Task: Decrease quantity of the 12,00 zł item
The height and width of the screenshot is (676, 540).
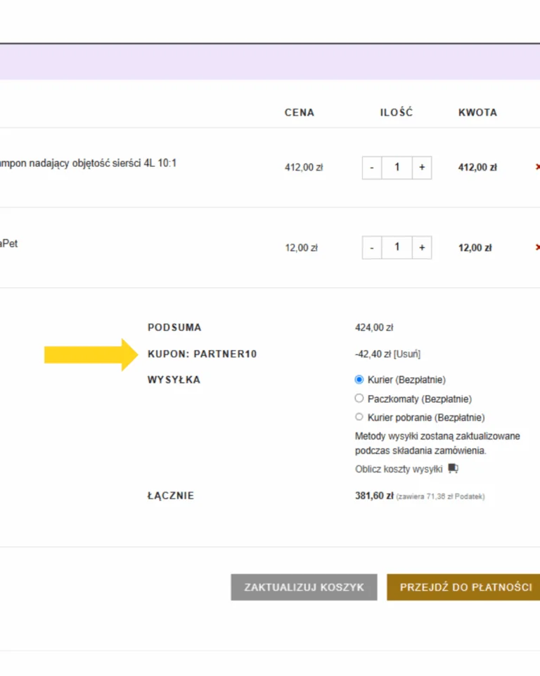Action: [x=372, y=247]
